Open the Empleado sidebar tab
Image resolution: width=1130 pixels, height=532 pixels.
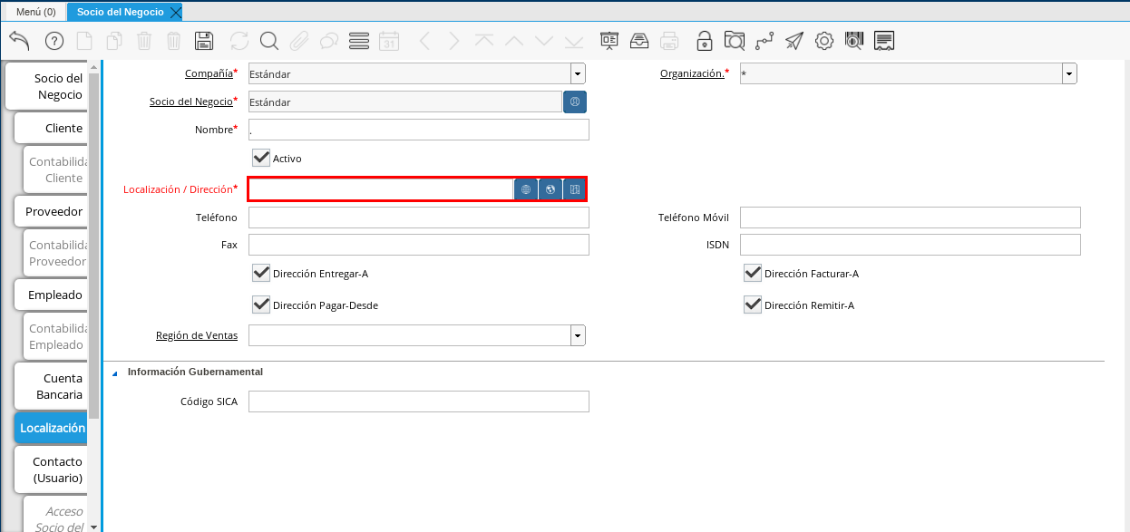click(x=52, y=295)
